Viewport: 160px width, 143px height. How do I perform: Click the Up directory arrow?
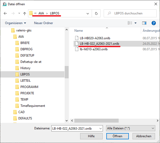(25, 13)
